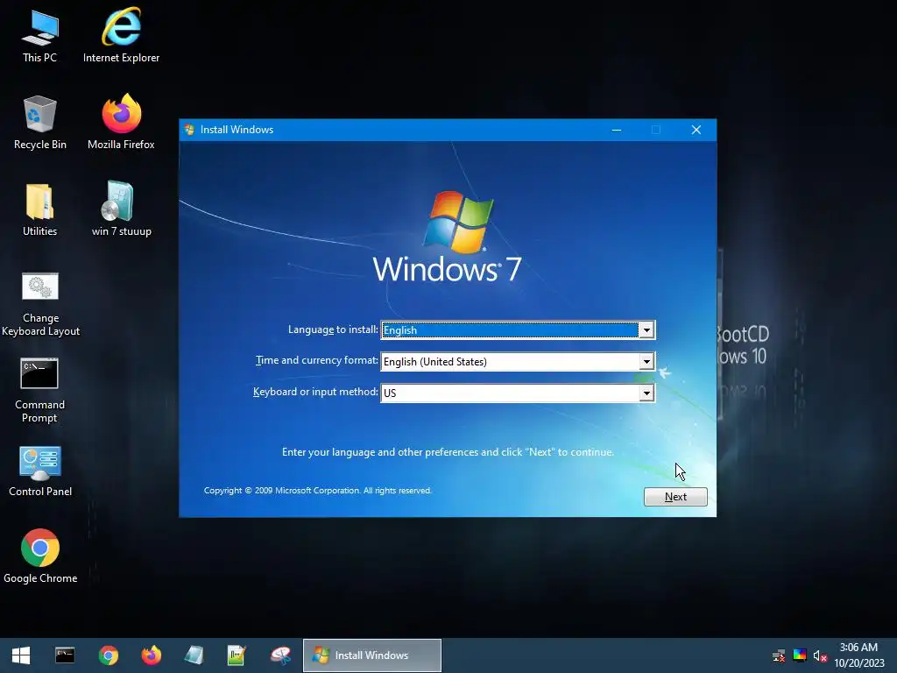Click Command Prompt icon in taskbar

click(x=65, y=655)
